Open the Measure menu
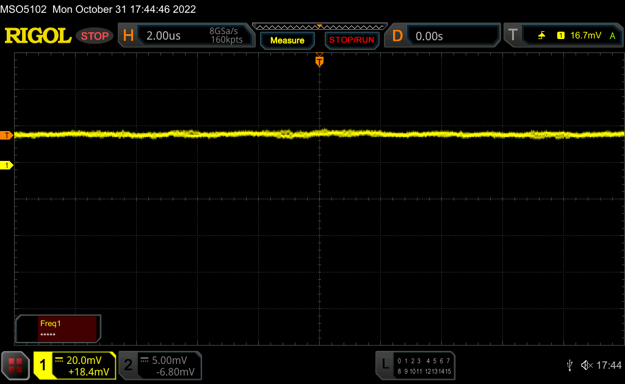Screen dimensions: 625x384 click(x=287, y=40)
